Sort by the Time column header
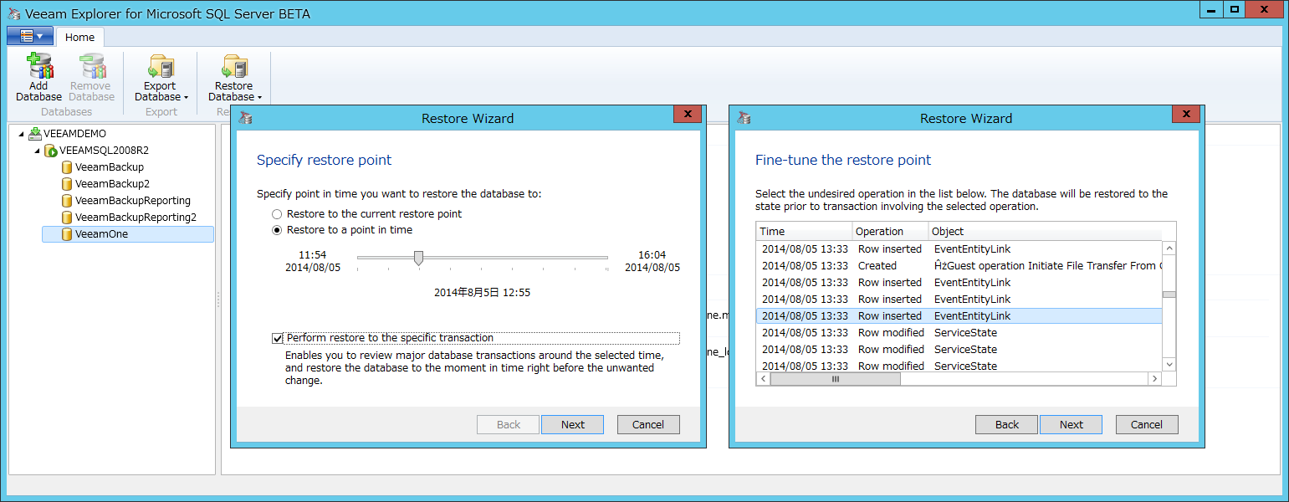This screenshot has width=1289, height=502. (804, 231)
